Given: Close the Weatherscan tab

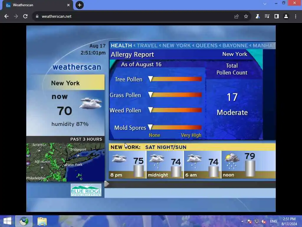Looking at the screenshot, I should point(68,5).
